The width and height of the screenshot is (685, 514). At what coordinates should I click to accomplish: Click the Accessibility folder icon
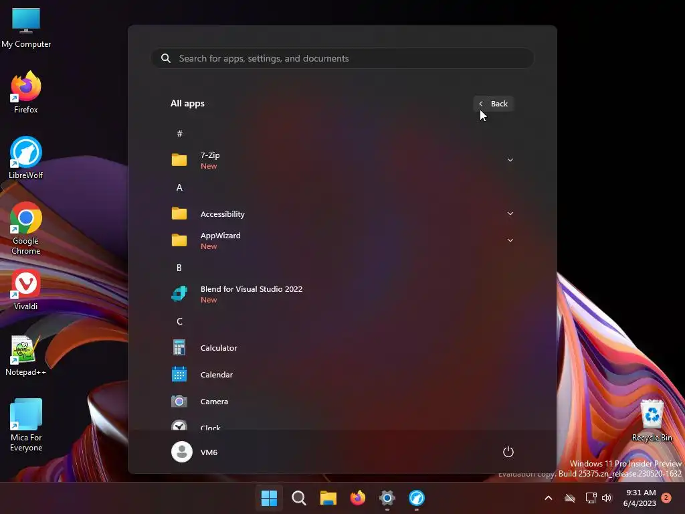(179, 213)
